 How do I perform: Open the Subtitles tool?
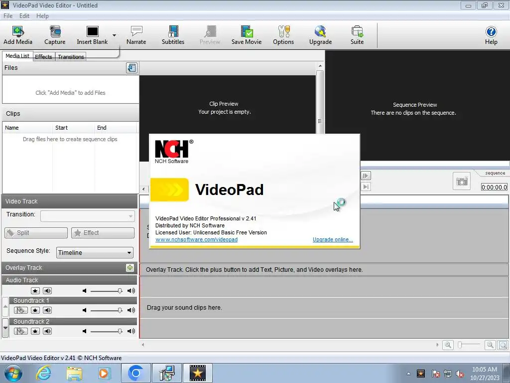173,35
